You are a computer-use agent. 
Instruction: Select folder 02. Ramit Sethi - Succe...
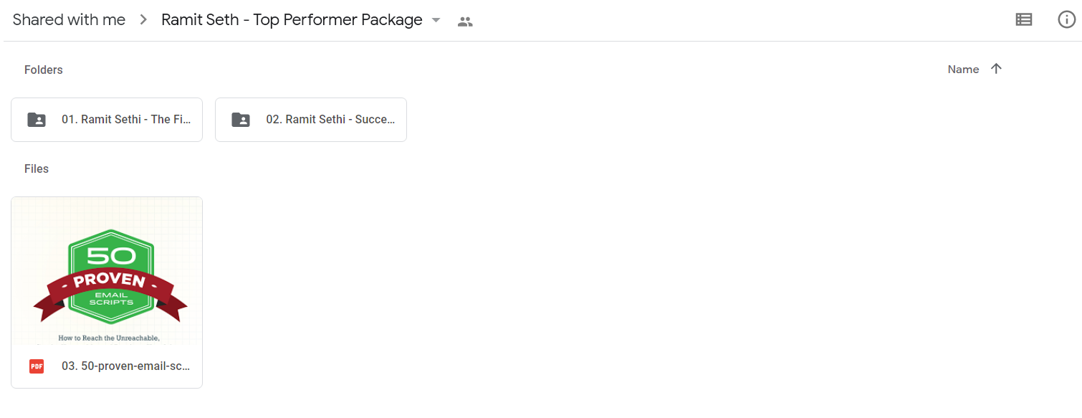click(x=311, y=120)
